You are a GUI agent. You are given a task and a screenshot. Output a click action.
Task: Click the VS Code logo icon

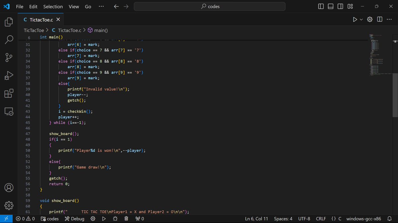tap(6, 7)
